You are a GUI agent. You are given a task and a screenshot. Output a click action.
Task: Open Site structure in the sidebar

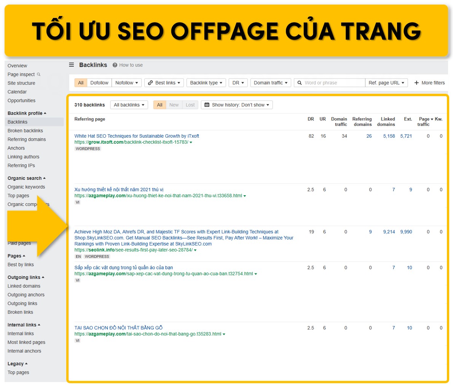click(21, 83)
